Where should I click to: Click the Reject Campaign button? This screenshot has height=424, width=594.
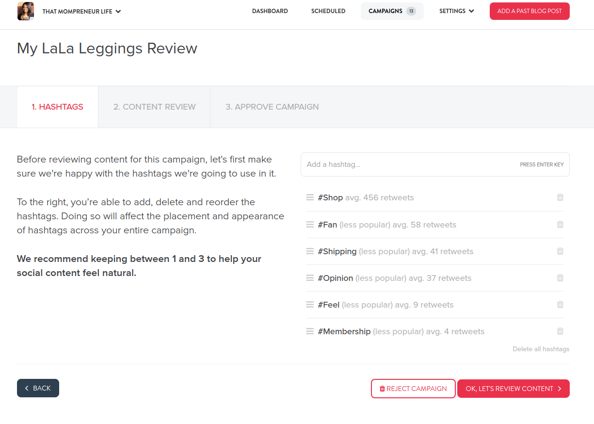413,389
